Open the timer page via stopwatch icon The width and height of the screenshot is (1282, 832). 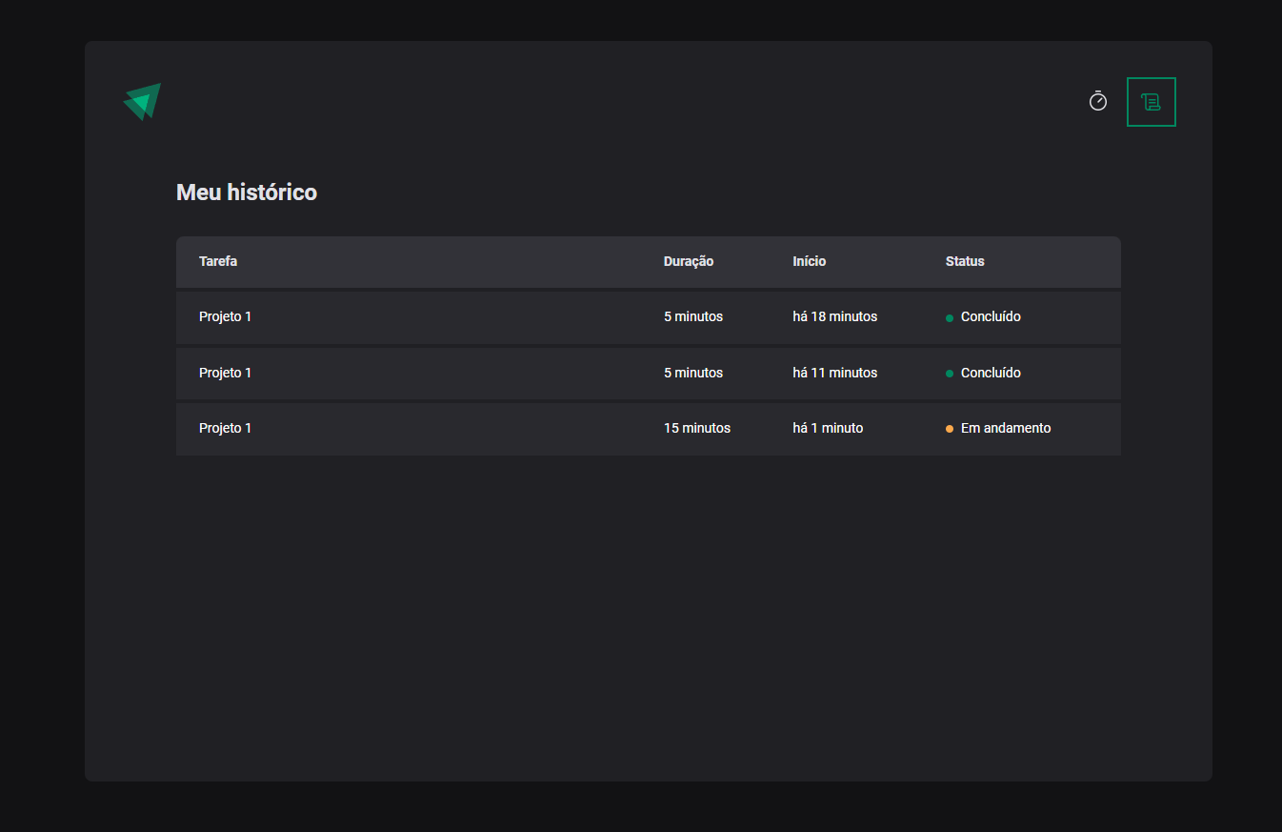(x=1098, y=101)
